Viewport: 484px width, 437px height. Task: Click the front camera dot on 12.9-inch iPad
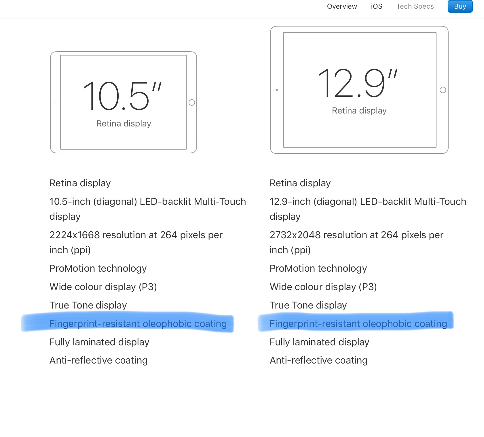point(277,90)
